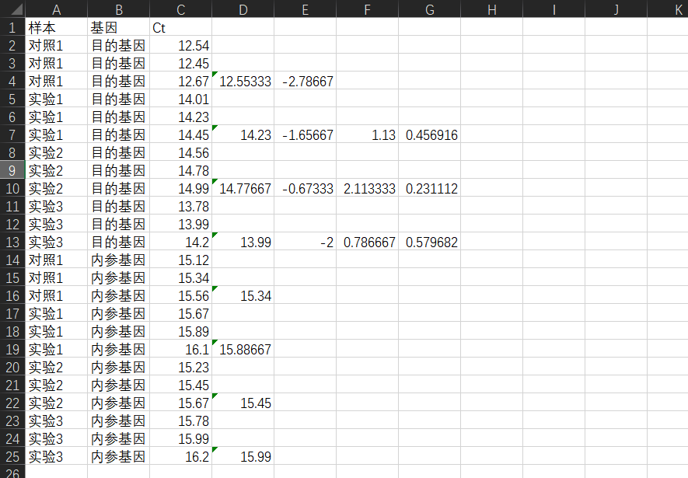Viewport: 688px width, 478px height.
Task: Select the cell showing 15.88667
Action: point(243,349)
